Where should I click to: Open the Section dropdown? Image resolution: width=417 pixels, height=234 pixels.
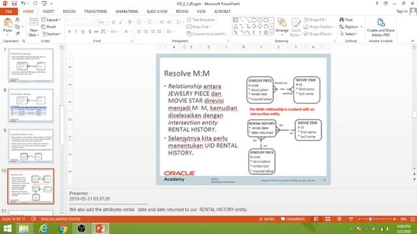(x=51, y=34)
